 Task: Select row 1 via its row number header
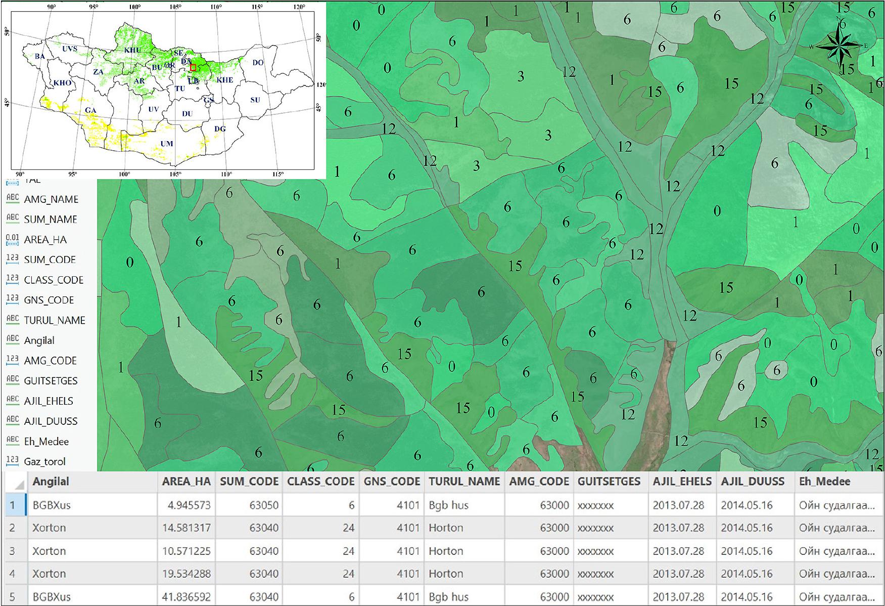[x=13, y=505]
